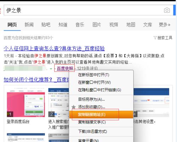The image size is (177, 142).
Task: Click the 登录百度后台 caption
Action: [18, 121]
